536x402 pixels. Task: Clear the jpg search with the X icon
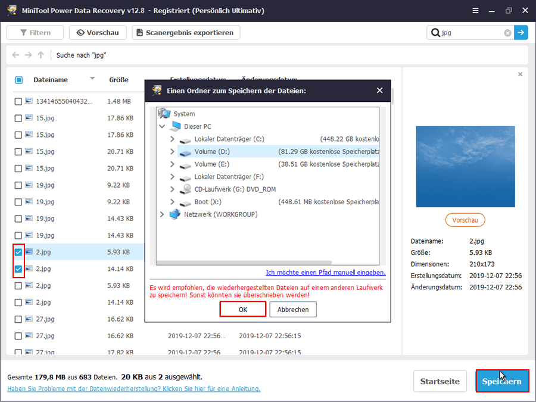click(507, 33)
